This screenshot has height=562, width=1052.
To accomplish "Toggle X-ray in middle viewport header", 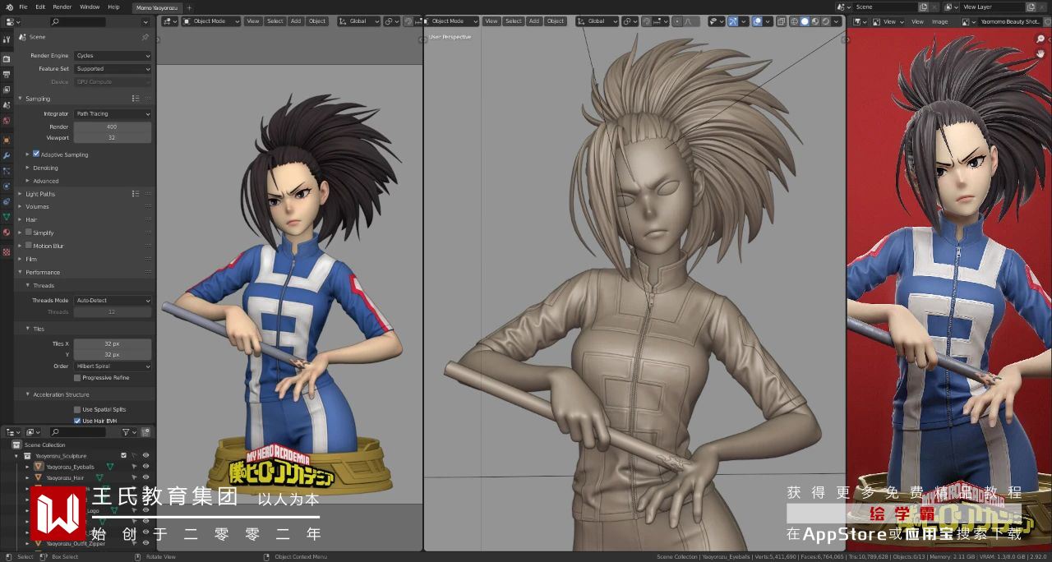I will [x=781, y=21].
